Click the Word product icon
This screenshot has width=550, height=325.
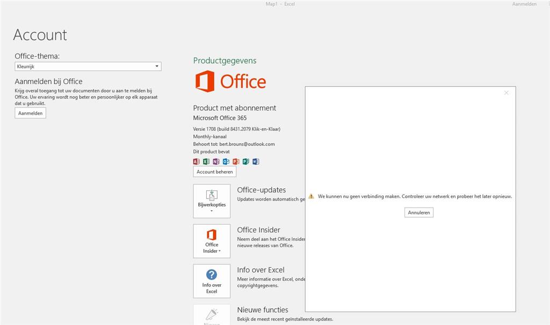tap(256, 161)
